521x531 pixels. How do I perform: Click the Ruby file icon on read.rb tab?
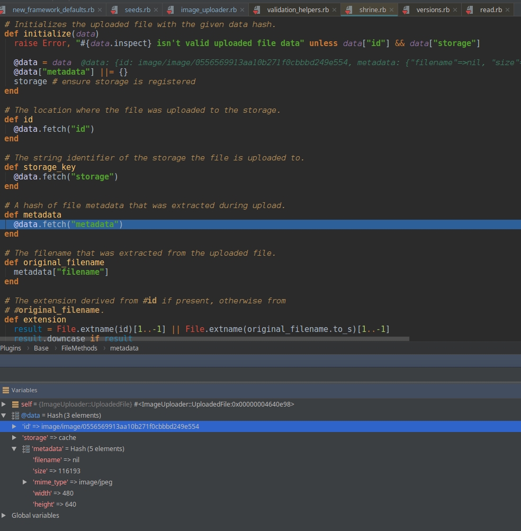pos(469,10)
